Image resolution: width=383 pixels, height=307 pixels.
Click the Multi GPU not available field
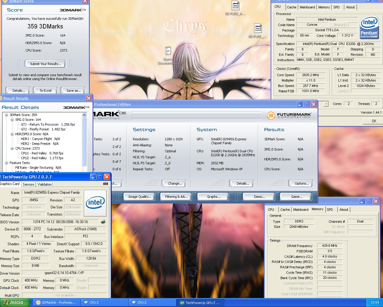[64, 295]
